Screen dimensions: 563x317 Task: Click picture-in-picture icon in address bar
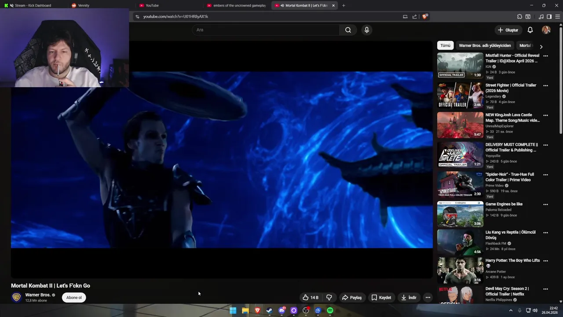[405, 17]
